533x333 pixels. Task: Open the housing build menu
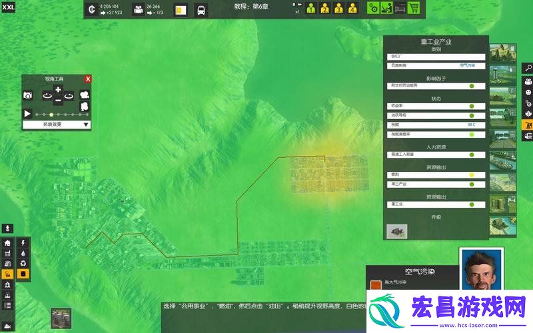(7, 243)
